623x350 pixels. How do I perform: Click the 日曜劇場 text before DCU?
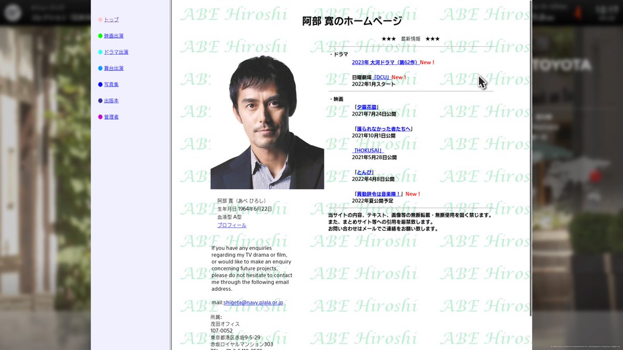[x=362, y=77]
